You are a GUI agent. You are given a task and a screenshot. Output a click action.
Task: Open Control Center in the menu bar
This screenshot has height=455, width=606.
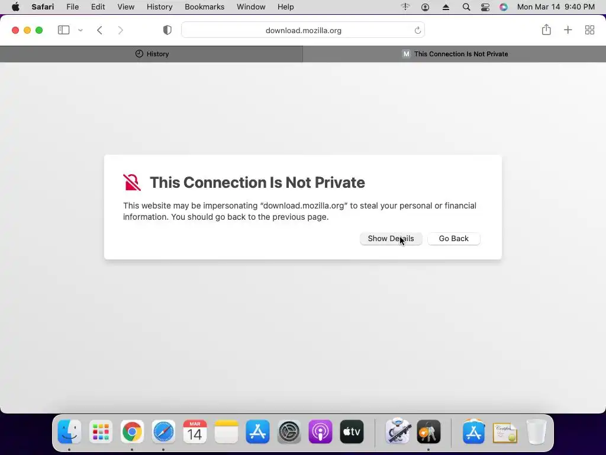(485, 7)
